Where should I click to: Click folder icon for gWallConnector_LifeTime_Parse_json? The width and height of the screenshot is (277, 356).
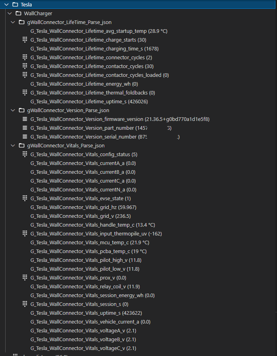pos(22,22)
